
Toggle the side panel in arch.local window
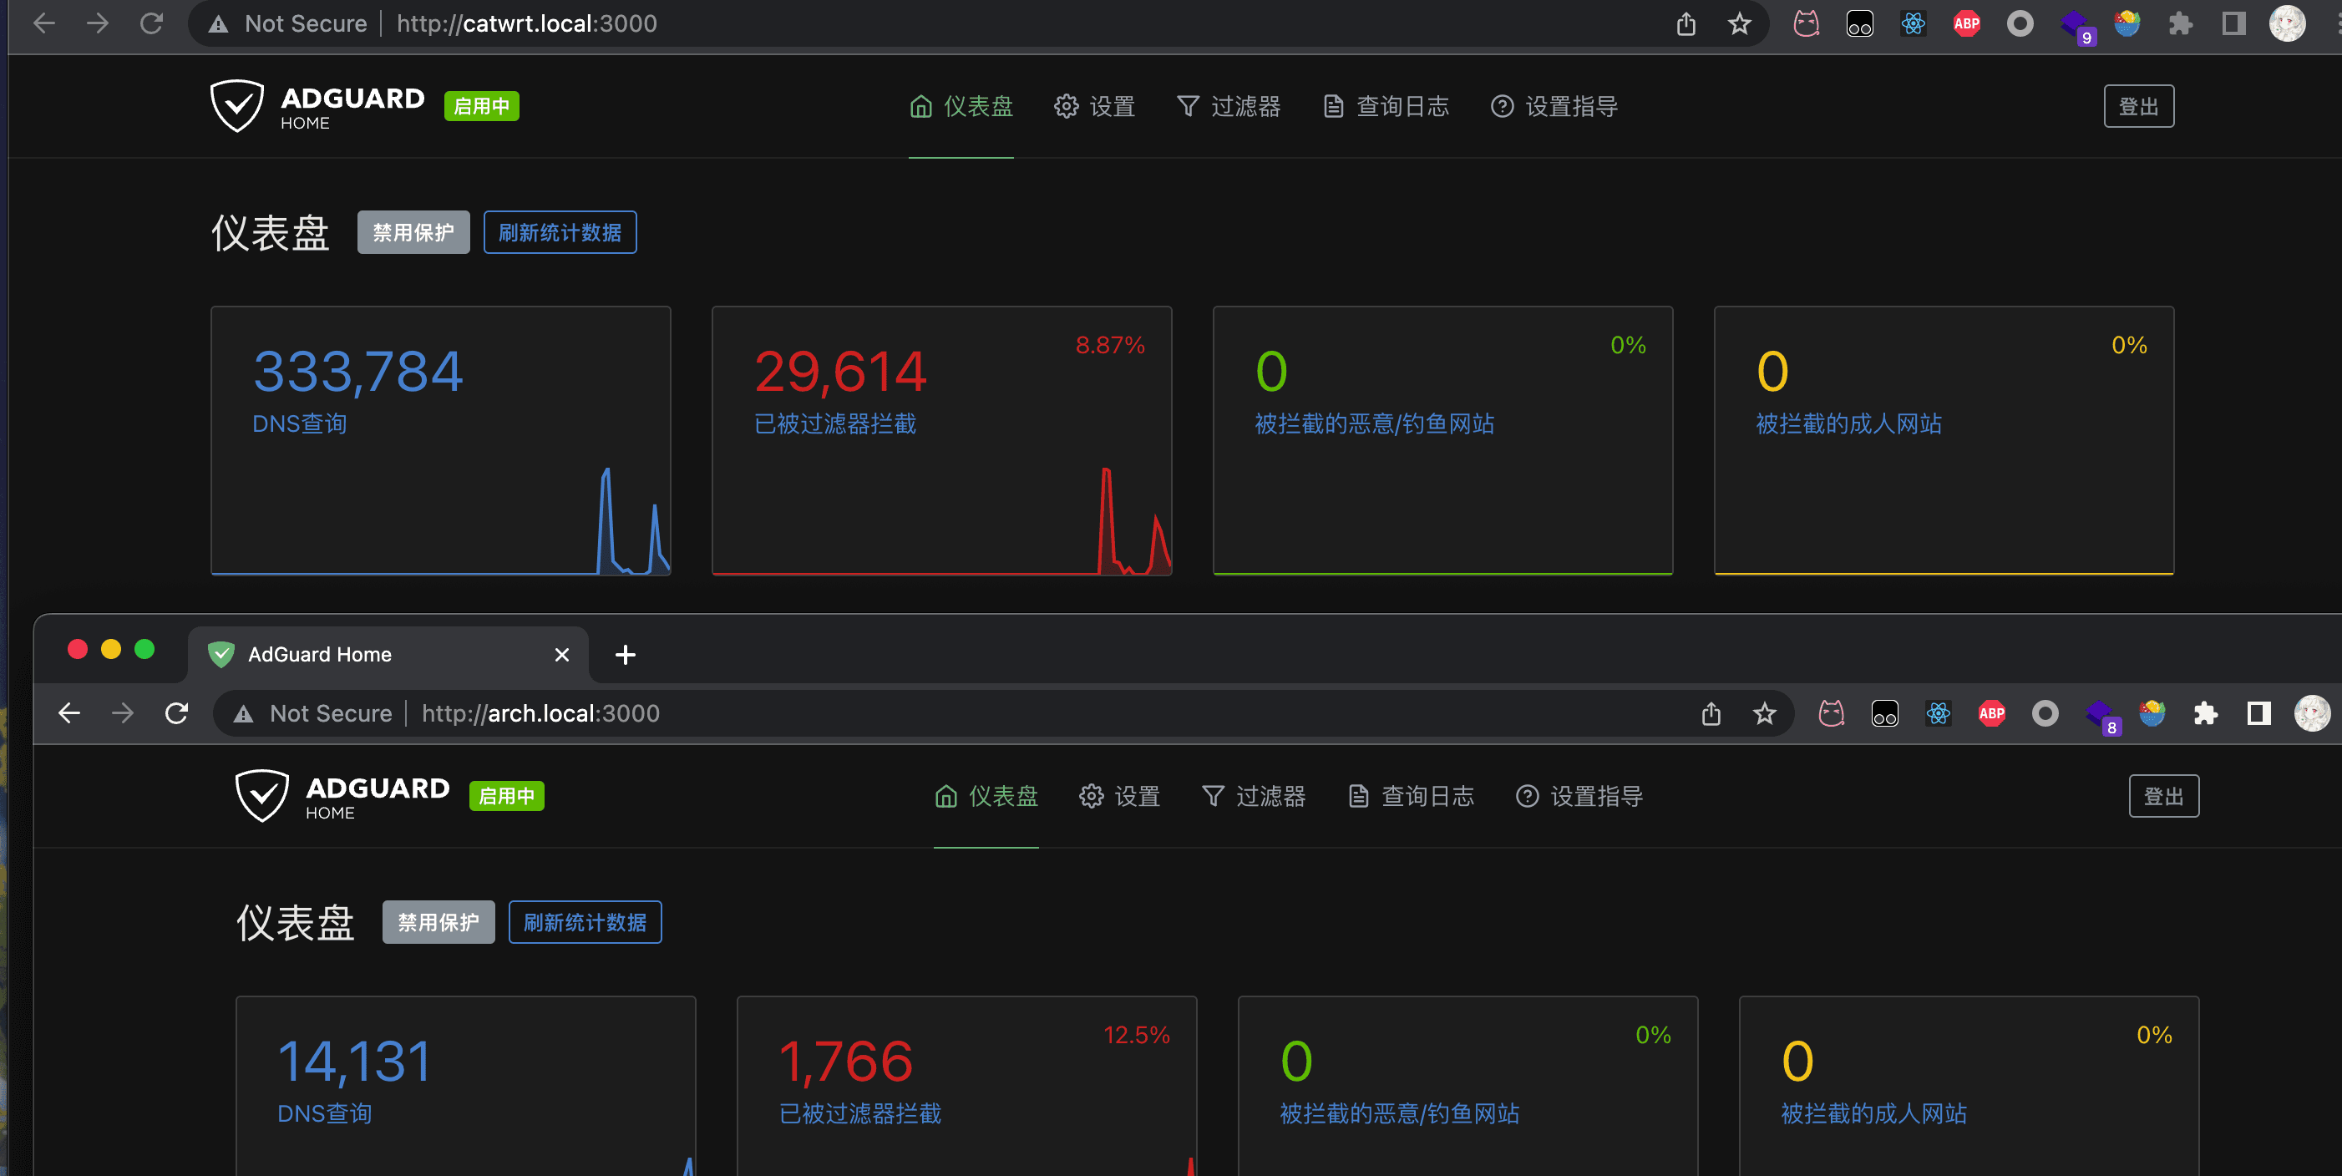[x=2259, y=713]
